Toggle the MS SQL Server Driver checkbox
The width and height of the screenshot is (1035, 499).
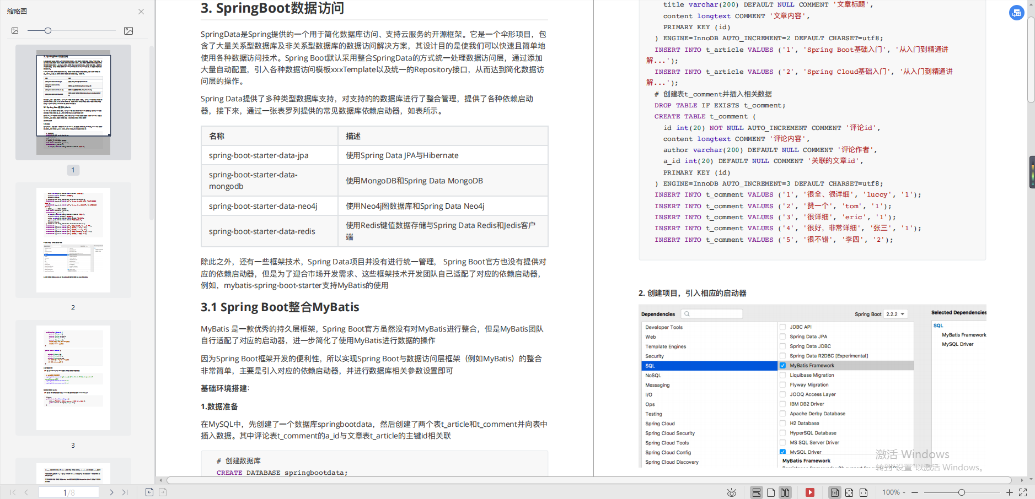coord(782,443)
